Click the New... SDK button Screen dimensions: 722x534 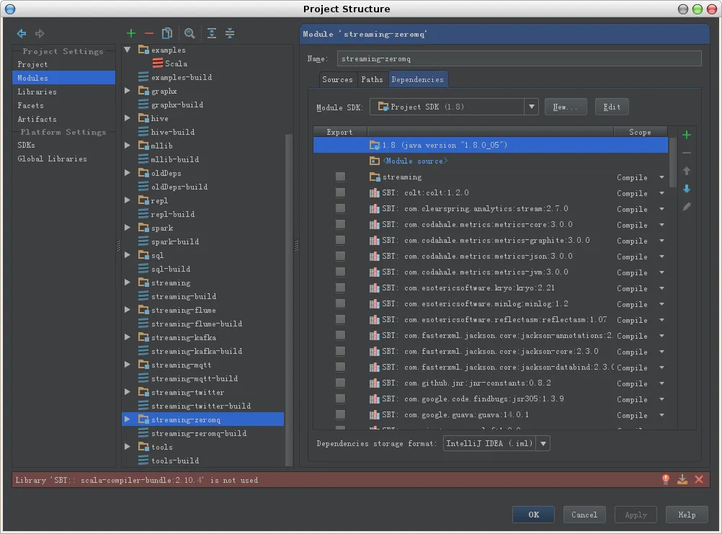click(566, 107)
